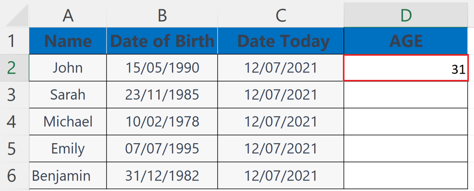Screen dimensions: 474x191
Task: Click the Date Today header cell
Action: (281, 41)
